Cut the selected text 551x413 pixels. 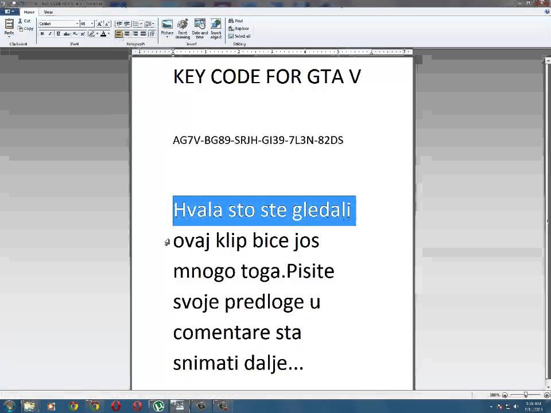25,21
